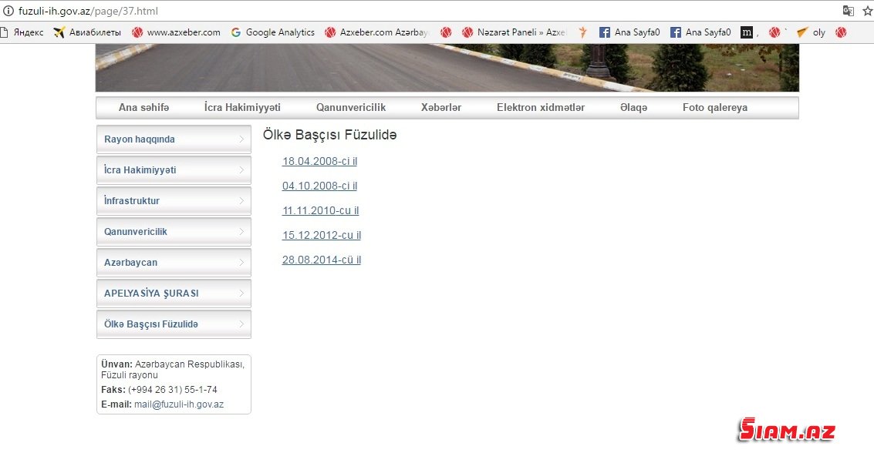Open the Elektron xidmətlər menu item

click(x=541, y=107)
